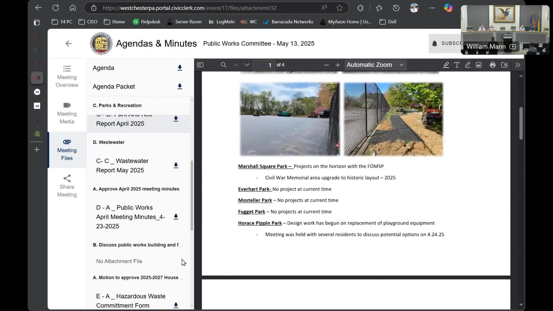553x311 pixels.
Task: Toggle the PDF sidebar panel
Action: (200, 65)
